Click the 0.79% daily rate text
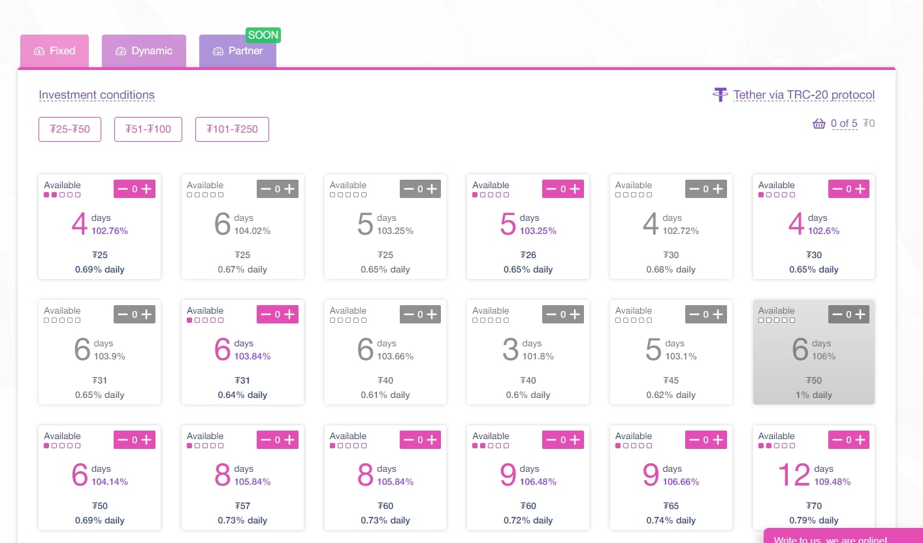The width and height of the screenshot is (923, 543). 814,520
